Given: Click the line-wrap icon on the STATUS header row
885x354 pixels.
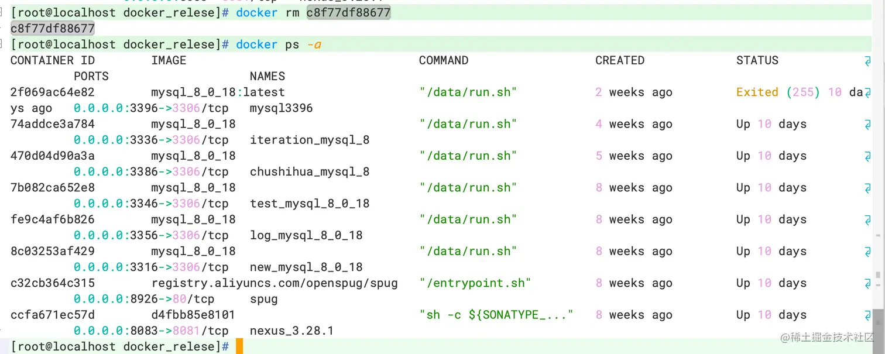Looking at the screenshot, I should tap(867, 61).
